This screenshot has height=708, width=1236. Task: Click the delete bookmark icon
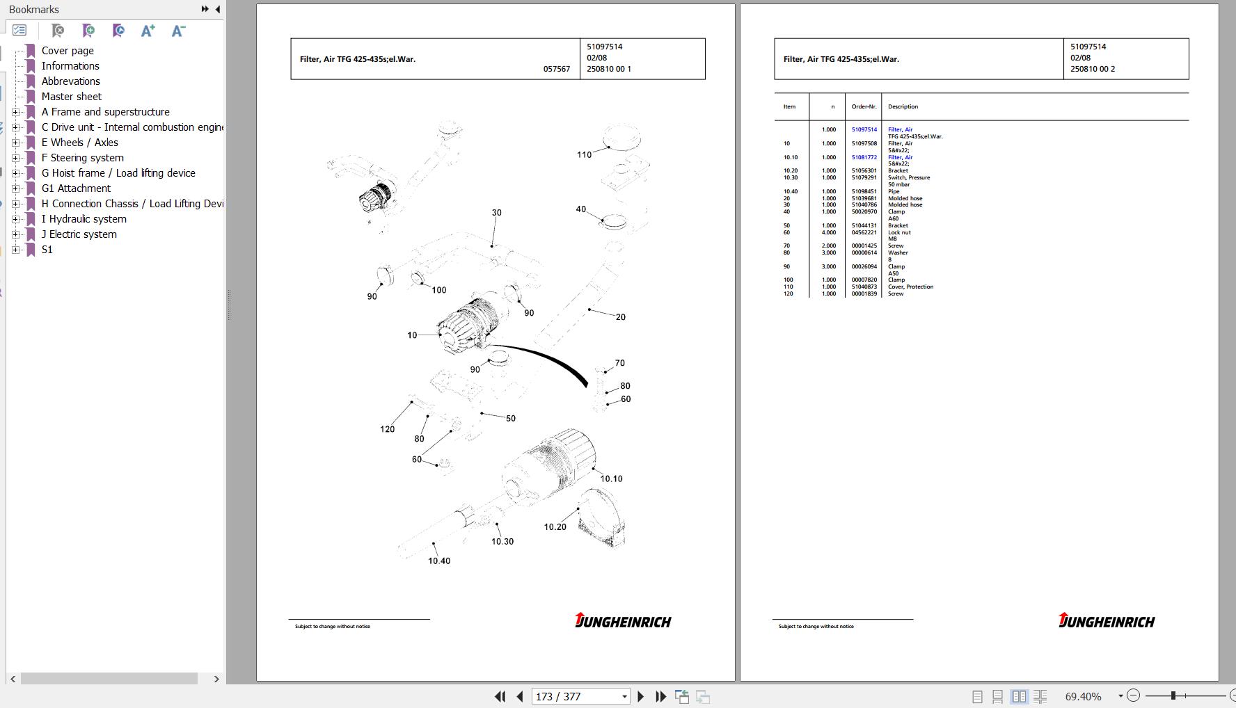58,31
